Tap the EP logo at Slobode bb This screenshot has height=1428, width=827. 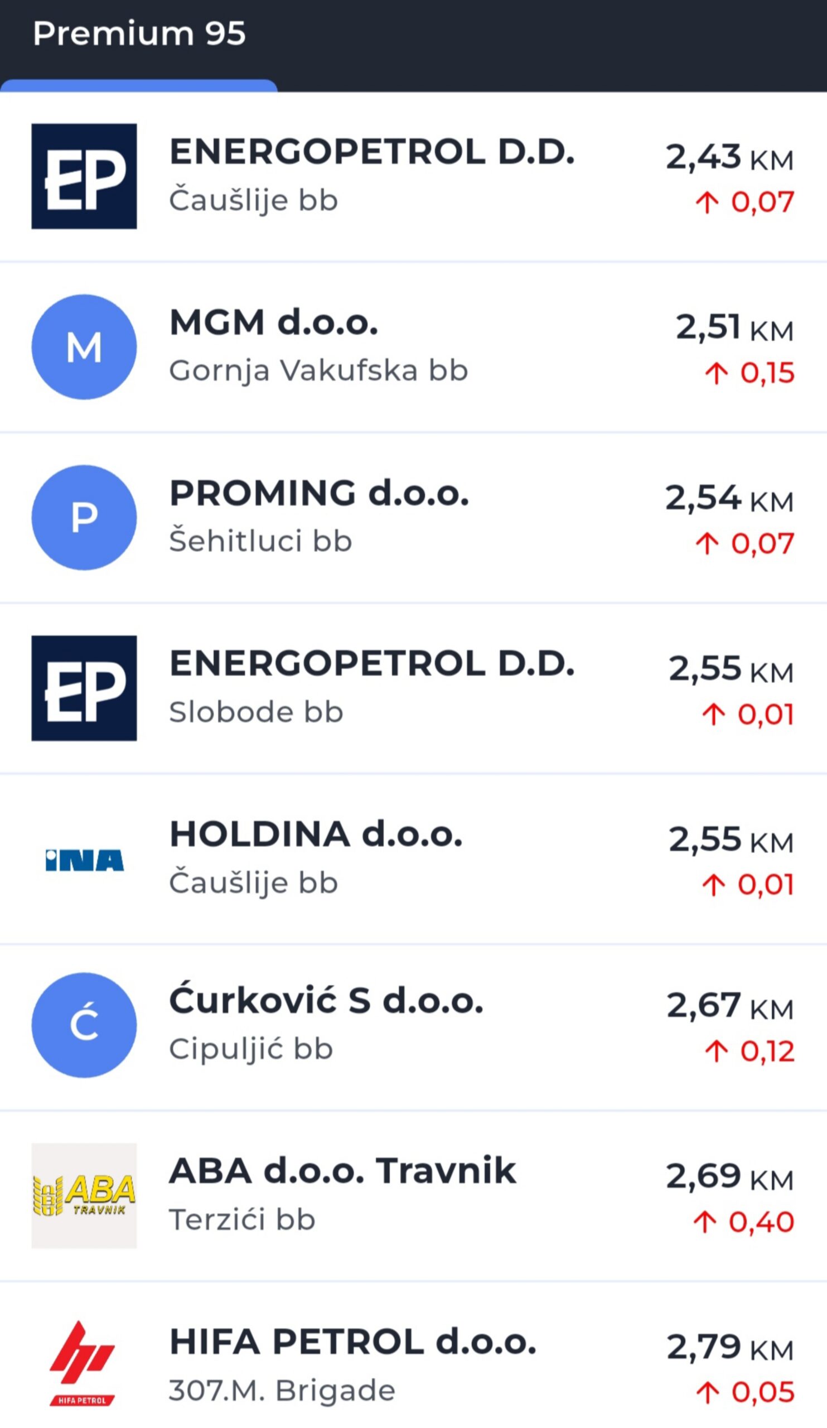[84, 688]
